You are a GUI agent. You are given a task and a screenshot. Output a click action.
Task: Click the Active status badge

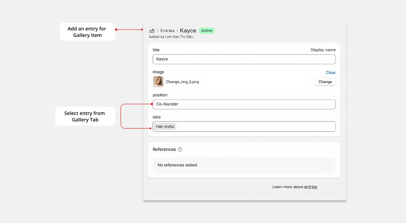tap(207, 30)
